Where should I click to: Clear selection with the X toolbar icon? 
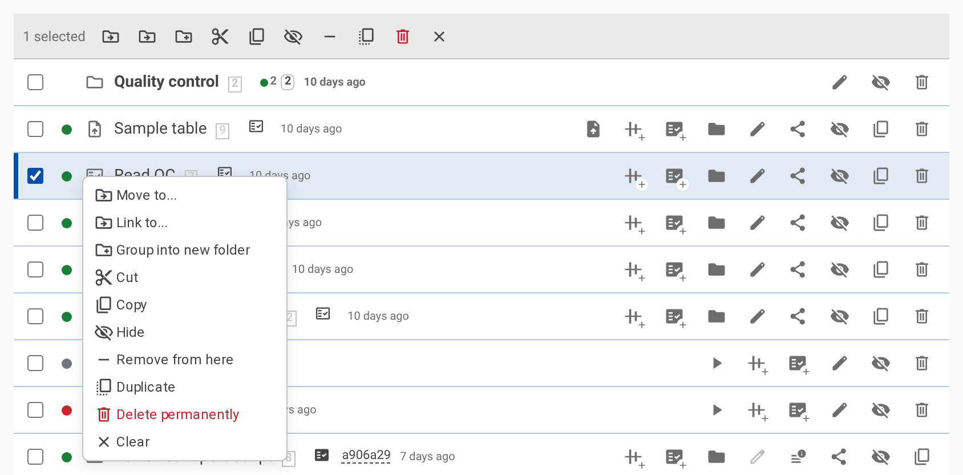(x=439, y=37)
